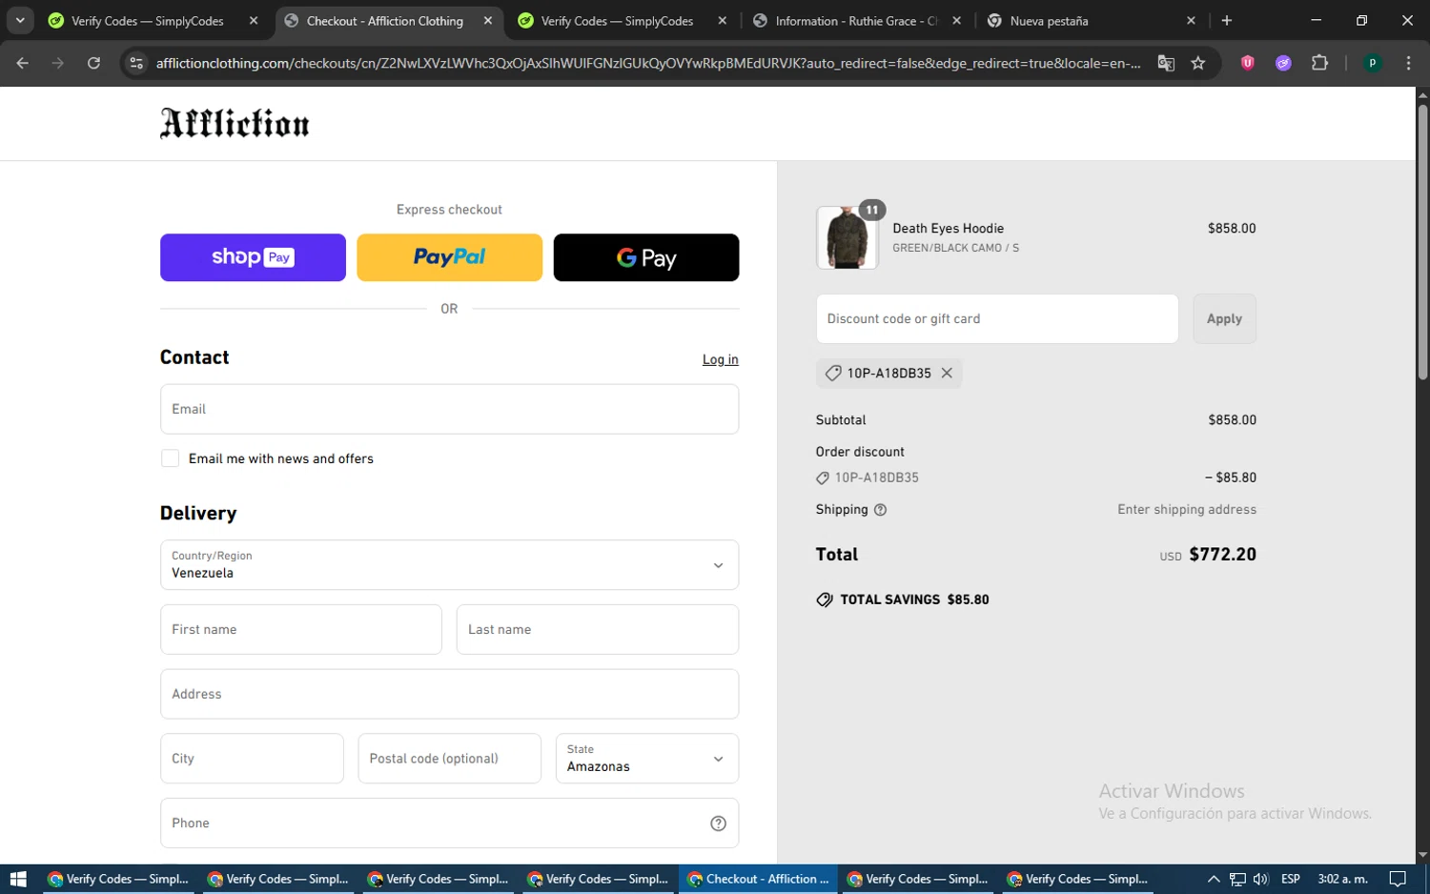Viewport: 1430px width, 894px height.
Task: Open the purple round extension icon
Action: click(x=1283, y=63)
